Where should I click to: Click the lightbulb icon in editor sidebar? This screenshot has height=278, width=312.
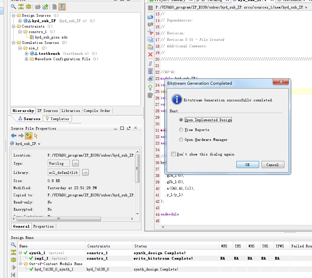click(150, 87)
